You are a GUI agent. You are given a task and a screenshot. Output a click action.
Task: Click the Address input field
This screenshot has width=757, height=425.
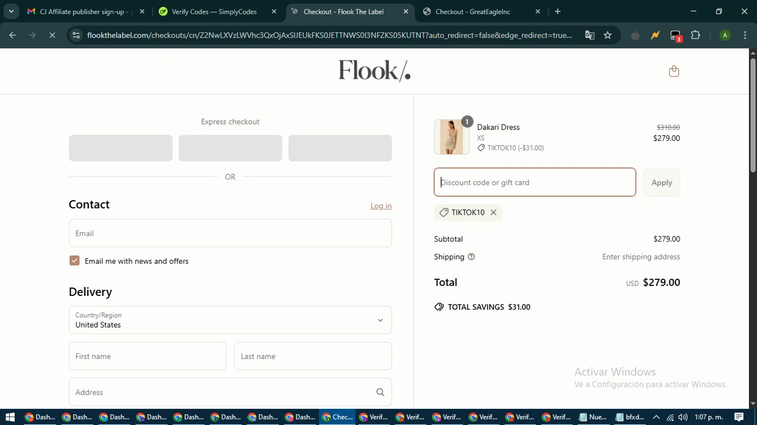[230, 392]
